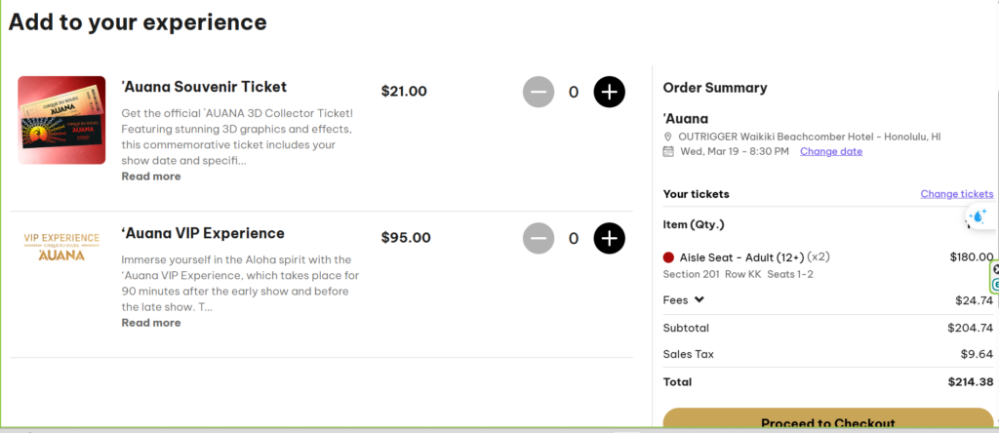Image resolution: width=999 pixels, height=433 pixels.
Task: Click the Change date link
Action: pyautogui.click(x=830, y=151)
